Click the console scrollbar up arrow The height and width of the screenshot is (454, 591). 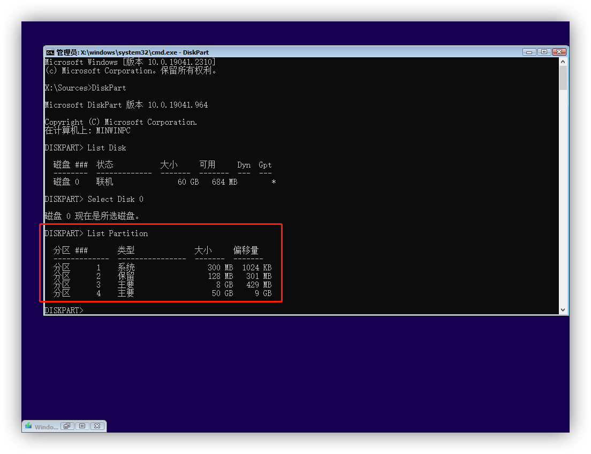point(563,62)
